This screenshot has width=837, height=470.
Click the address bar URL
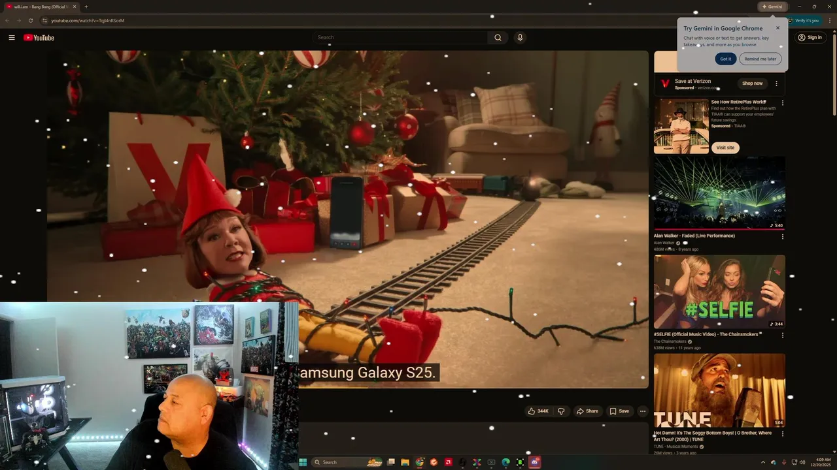(x=88, y=20)
